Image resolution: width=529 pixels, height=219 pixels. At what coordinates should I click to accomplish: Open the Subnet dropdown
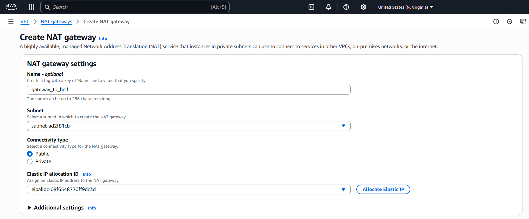188,126
